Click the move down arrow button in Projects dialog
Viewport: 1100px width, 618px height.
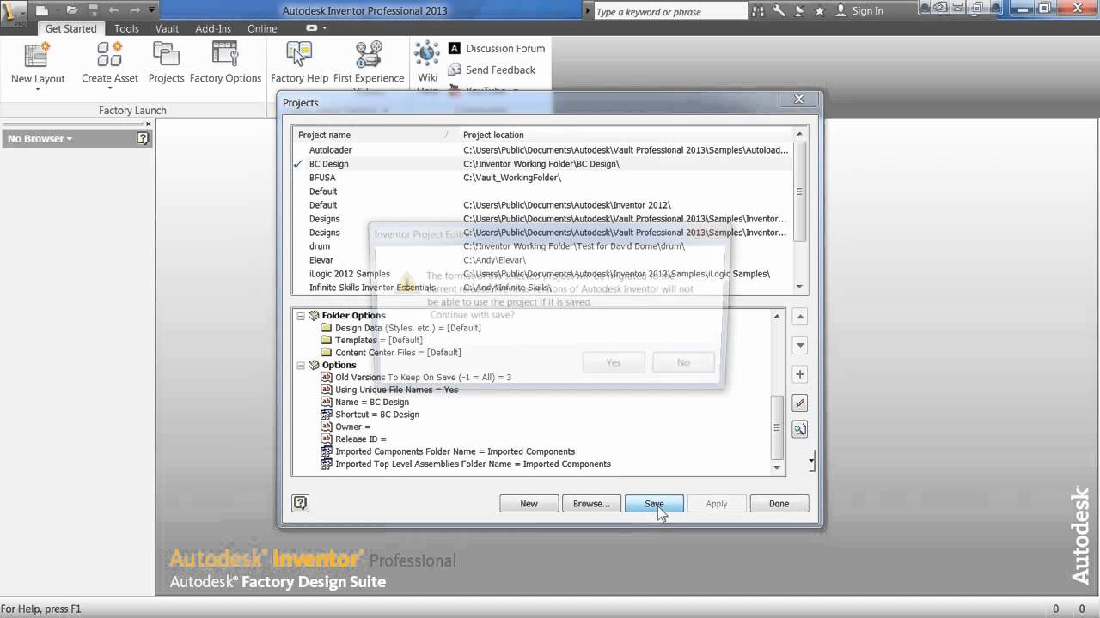coord(800,345)
